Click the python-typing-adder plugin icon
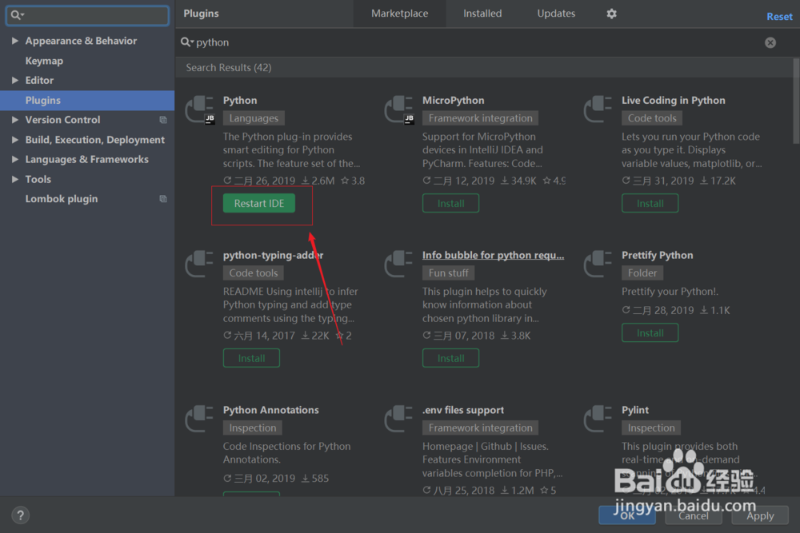 click(199, 264)
